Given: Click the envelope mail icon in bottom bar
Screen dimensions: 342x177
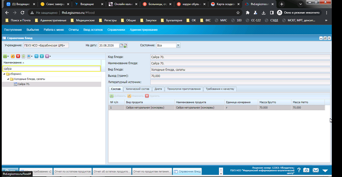Looking at the screenshot, I should pos(316,170).
